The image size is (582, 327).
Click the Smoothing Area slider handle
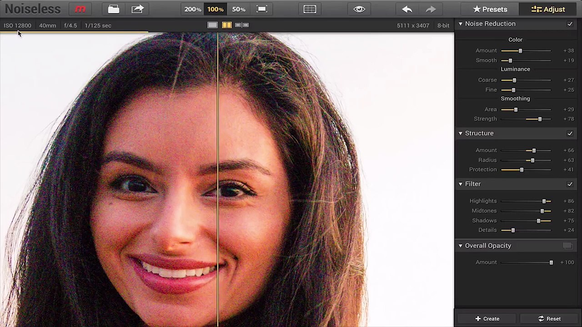(516, 109)
